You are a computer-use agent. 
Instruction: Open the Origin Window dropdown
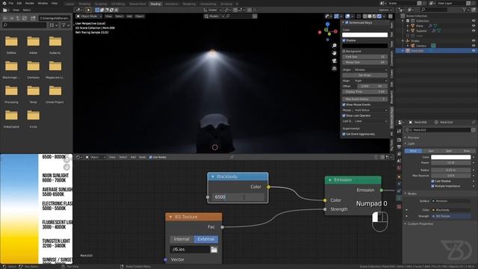pos(370,69)
